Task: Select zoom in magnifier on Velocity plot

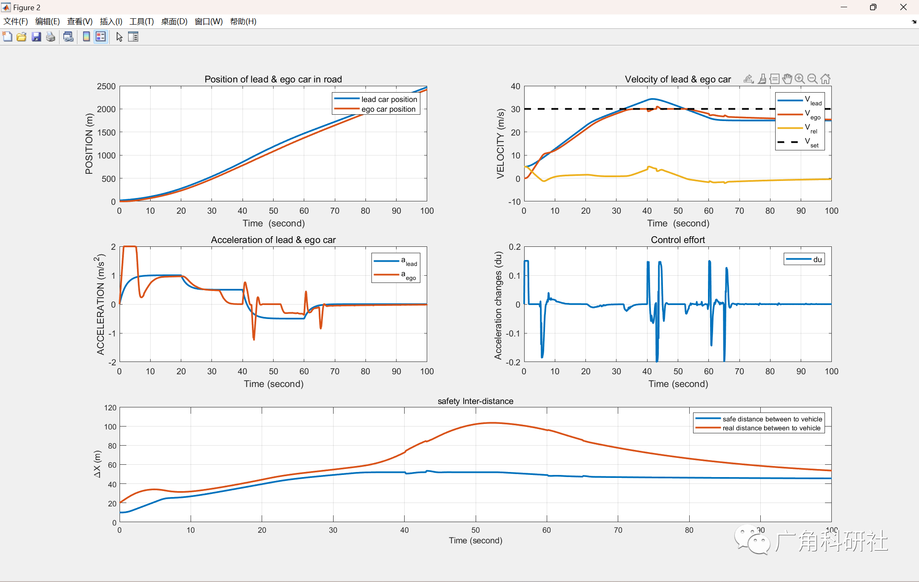Action: click(x=800, y=79)
